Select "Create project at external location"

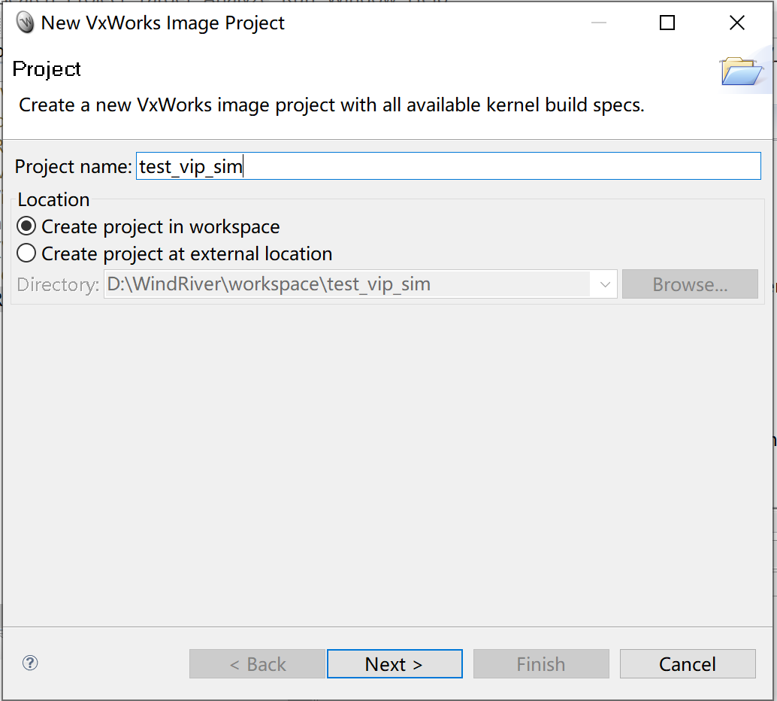(x=26, y=253)
